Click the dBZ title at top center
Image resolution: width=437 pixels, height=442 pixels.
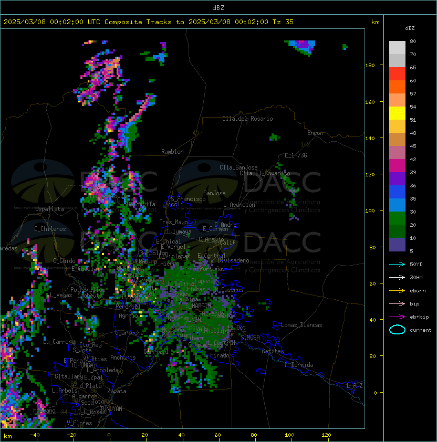pos(218,8)
